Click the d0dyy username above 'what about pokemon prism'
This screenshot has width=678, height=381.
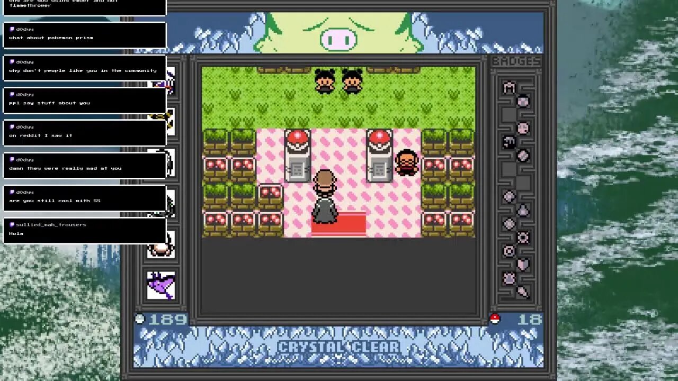[24, 29]
